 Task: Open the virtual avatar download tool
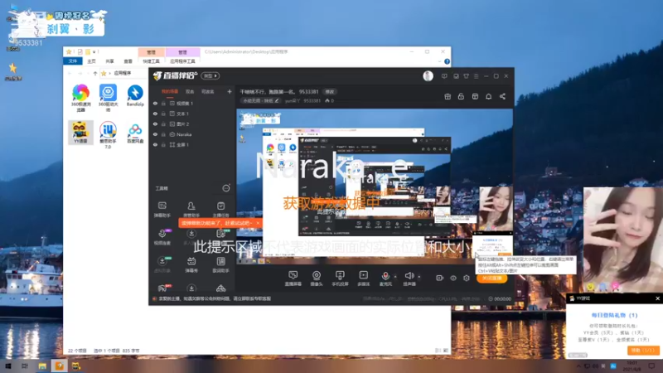coord(162,264)
